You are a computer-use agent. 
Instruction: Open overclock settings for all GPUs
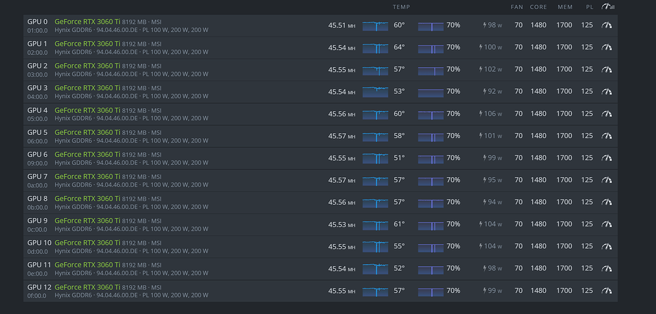(x=608, y=6)
